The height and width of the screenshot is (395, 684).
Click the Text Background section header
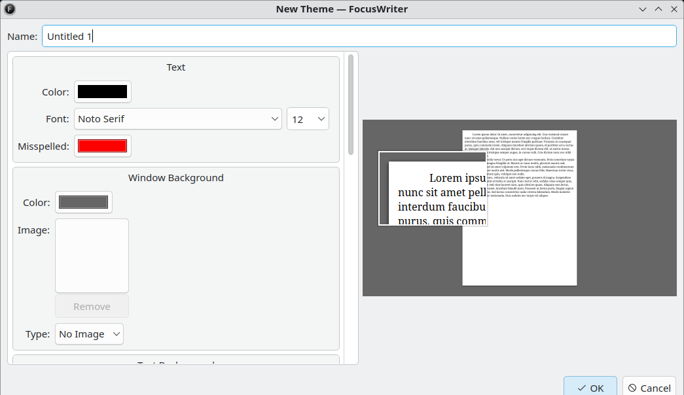coord(175,364)
